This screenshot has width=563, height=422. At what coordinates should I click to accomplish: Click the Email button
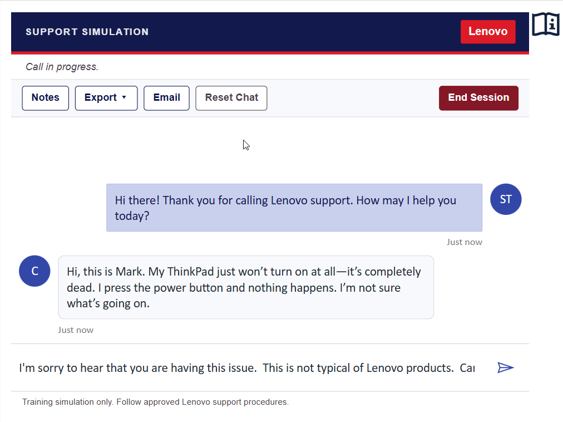click(166, 98)
